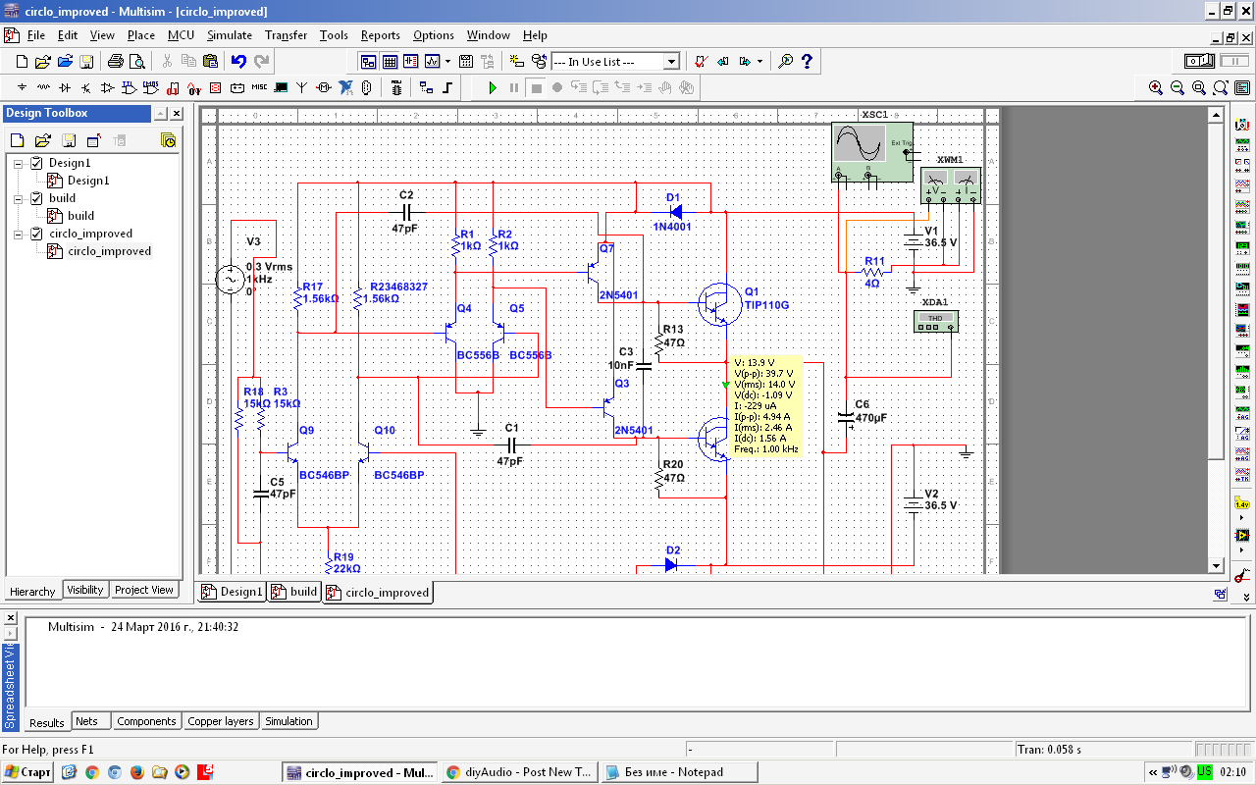The width and height of the screenshot is (1256, 785).
Task: Open the Grapher toolbar icon
Action: (x=431, y=62)
